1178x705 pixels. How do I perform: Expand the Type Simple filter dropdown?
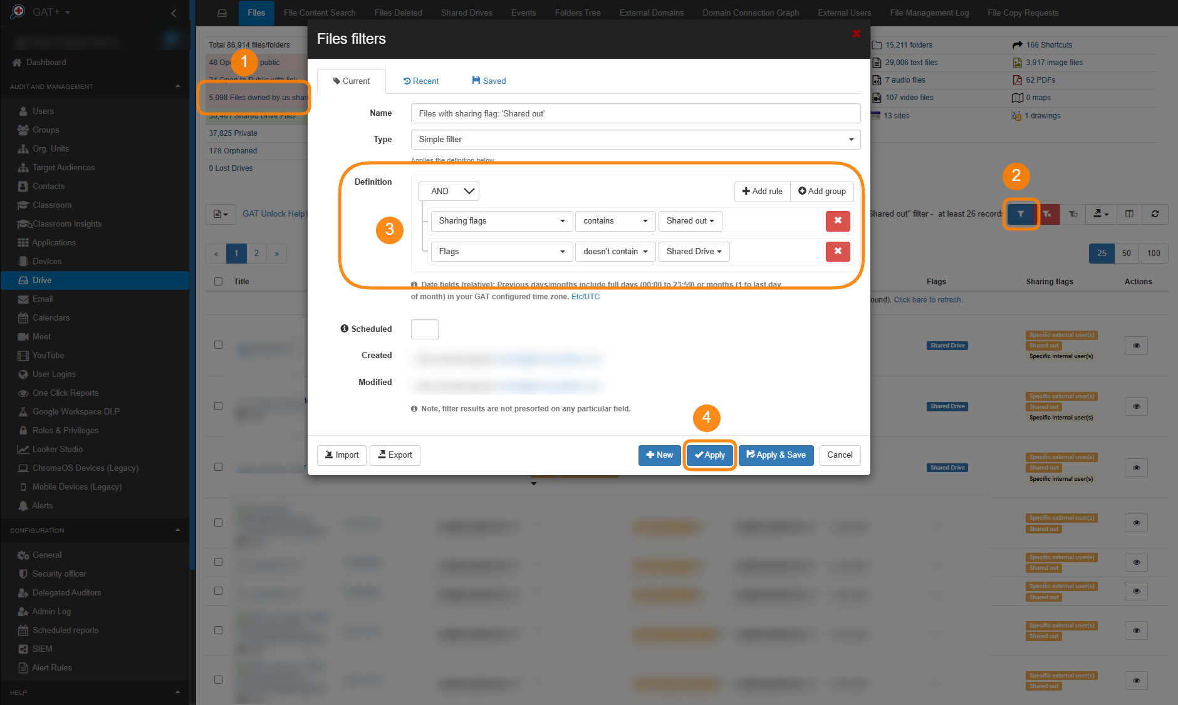coord(635,140)
